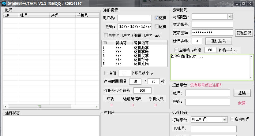Click the 账号 table ID column header
This screenshot has width=255, height=136.
pos(11,15)
